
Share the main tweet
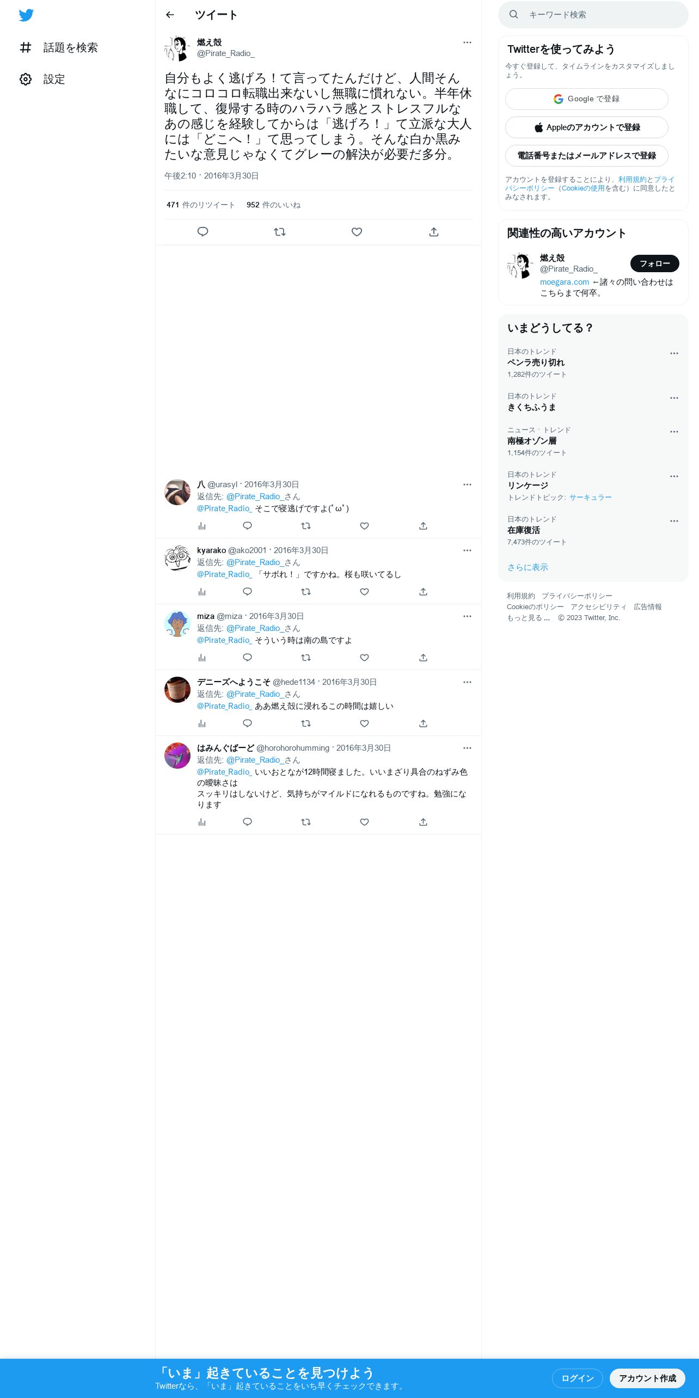pos(434,232)
